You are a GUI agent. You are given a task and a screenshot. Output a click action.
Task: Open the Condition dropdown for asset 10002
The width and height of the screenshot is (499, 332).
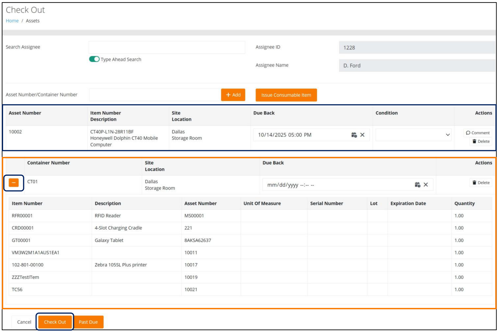point(413,135)
